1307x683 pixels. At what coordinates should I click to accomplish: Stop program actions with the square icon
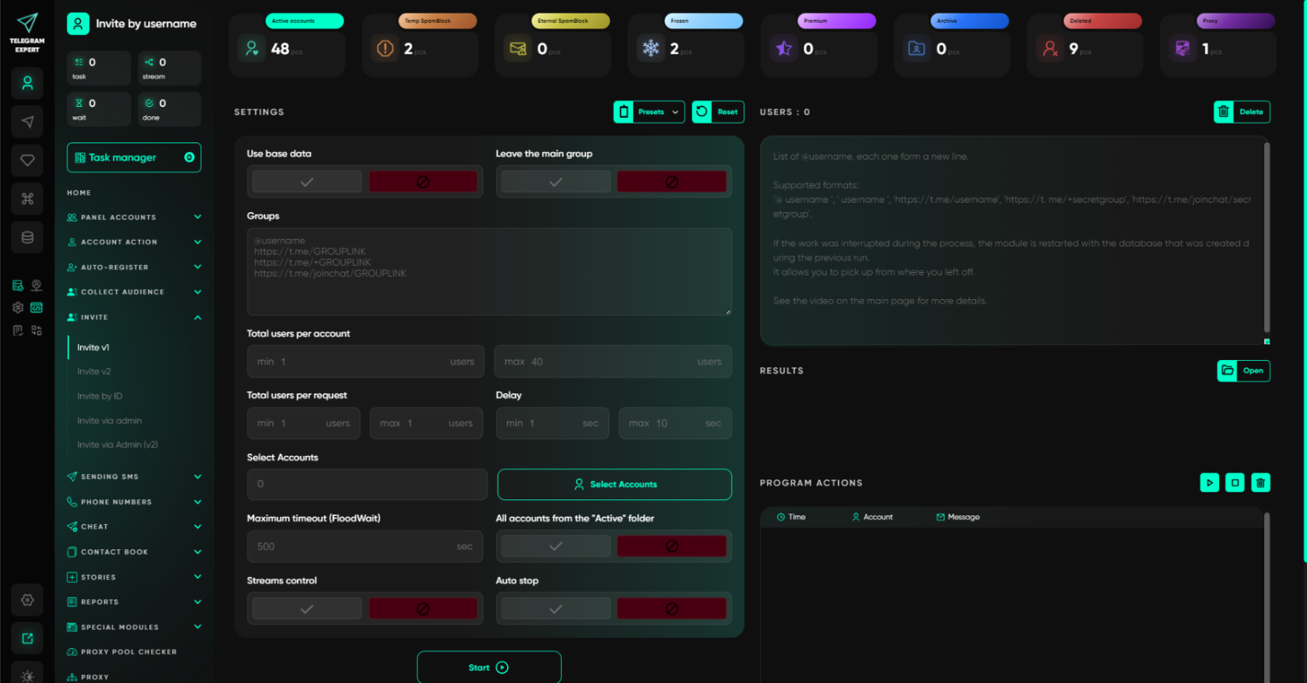1235,482
